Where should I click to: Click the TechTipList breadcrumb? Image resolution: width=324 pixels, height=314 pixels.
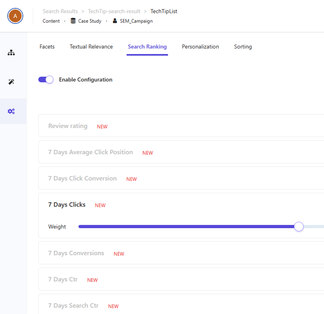(x=164, y=11)
